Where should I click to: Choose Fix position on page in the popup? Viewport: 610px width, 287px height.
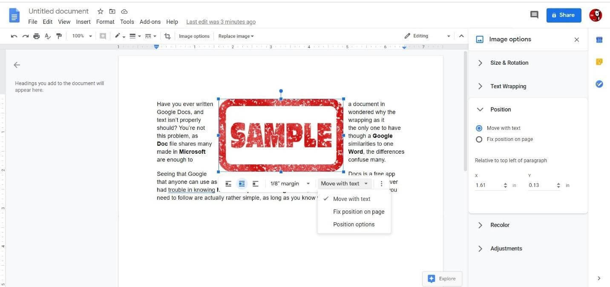click(x=354, y=212)
